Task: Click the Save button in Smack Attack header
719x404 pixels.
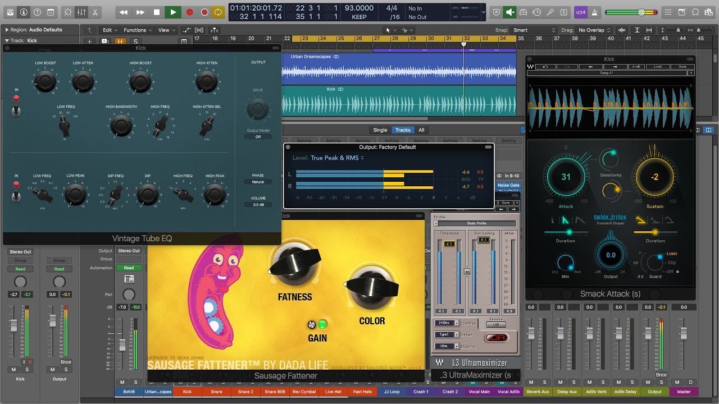Action: tap(682, 67)
